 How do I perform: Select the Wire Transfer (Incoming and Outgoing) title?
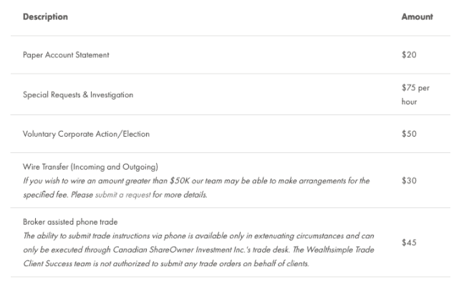(x=90, y=167)
